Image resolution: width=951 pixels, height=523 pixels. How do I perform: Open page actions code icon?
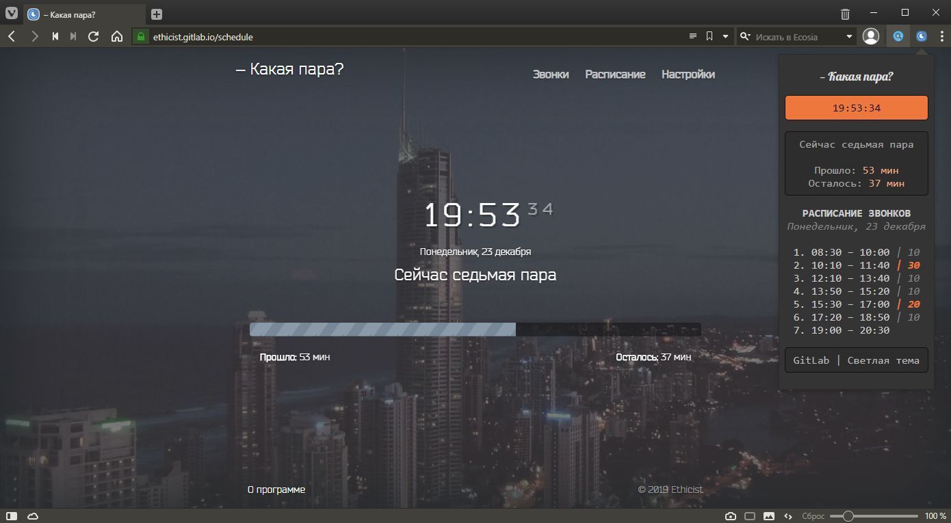787,515
